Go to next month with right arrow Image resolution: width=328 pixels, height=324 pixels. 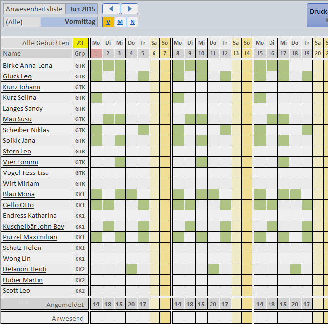pos(129,9)
